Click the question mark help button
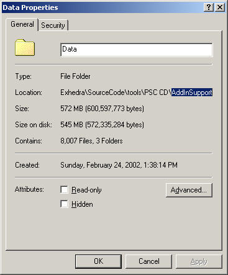Image resolution: width=228 pixels, height=275 pixels. point(209,7)
